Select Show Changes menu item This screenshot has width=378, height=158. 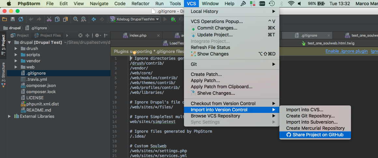coord(231,54)
